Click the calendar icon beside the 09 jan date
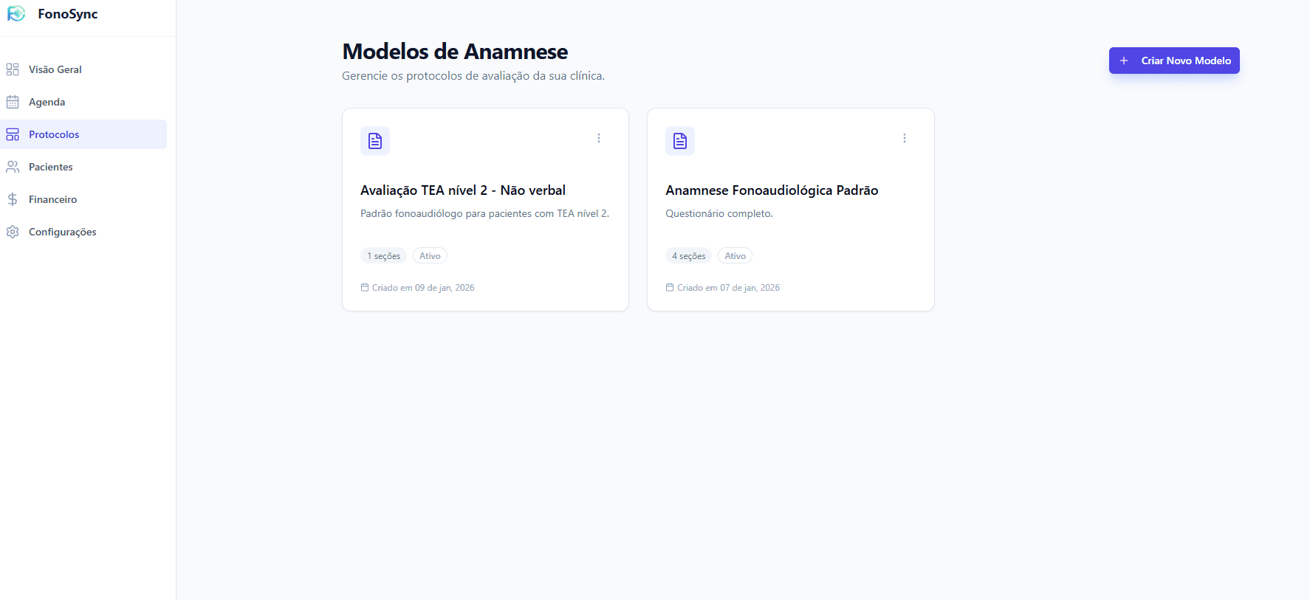1310x600 pixels. coord(365,287)
